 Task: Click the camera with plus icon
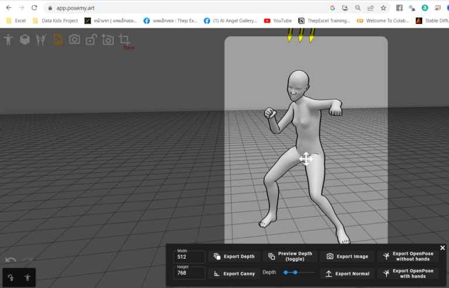click(108, 40)
